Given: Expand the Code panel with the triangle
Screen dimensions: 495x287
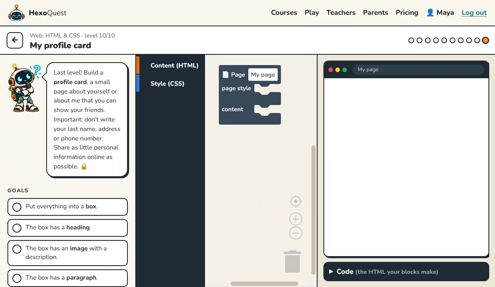Looking at the screenshot, I should [331, 272].
